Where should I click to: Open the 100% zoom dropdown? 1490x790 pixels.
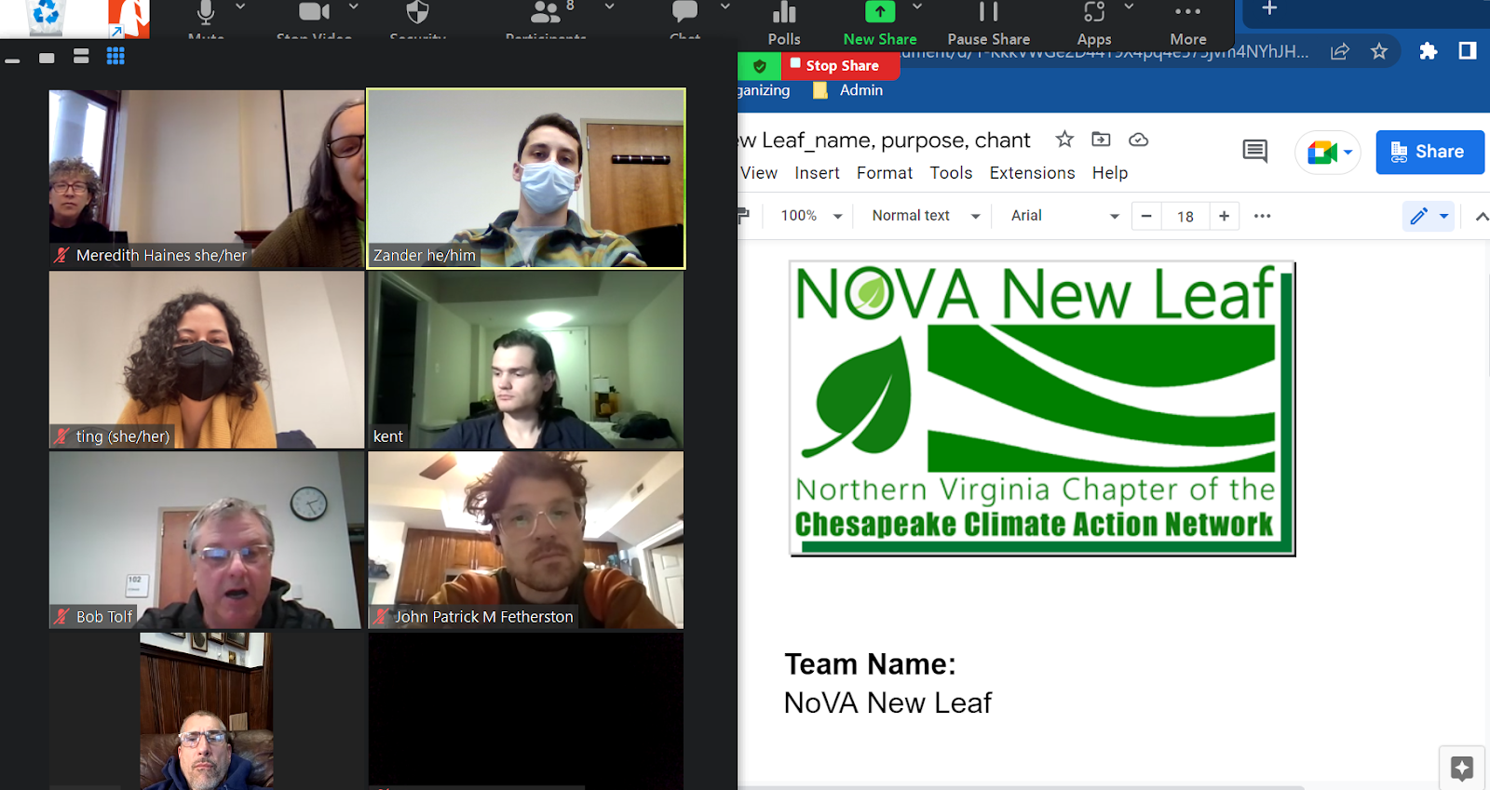tap(811, 216)
